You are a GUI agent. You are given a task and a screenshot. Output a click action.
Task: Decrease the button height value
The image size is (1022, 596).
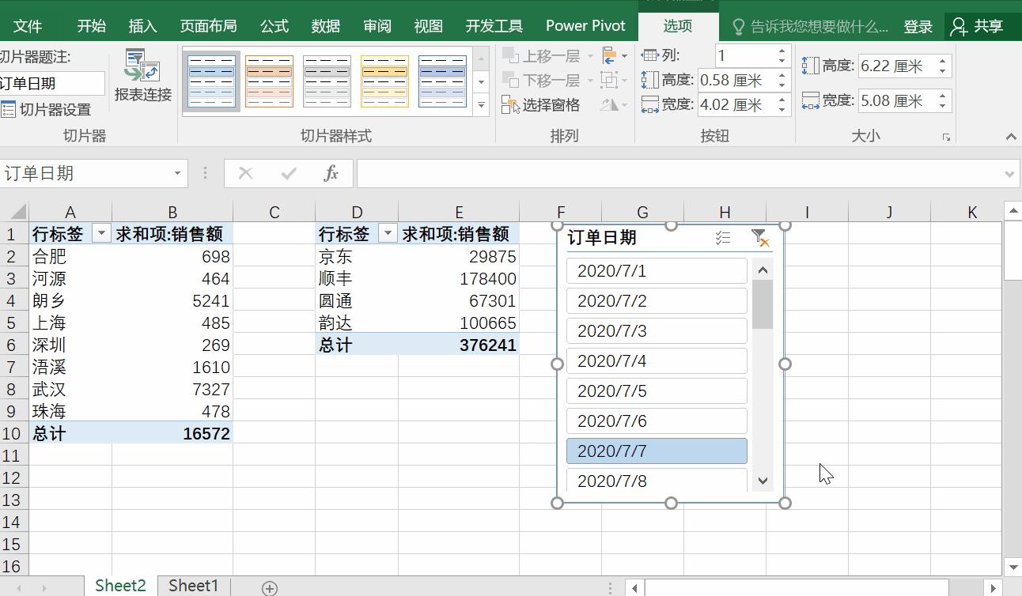782,85
